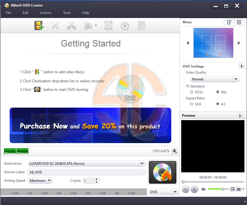This screenshot has height=205, width=247.
Task: Take a snapshot with camera icon
Action: point(239,189)
